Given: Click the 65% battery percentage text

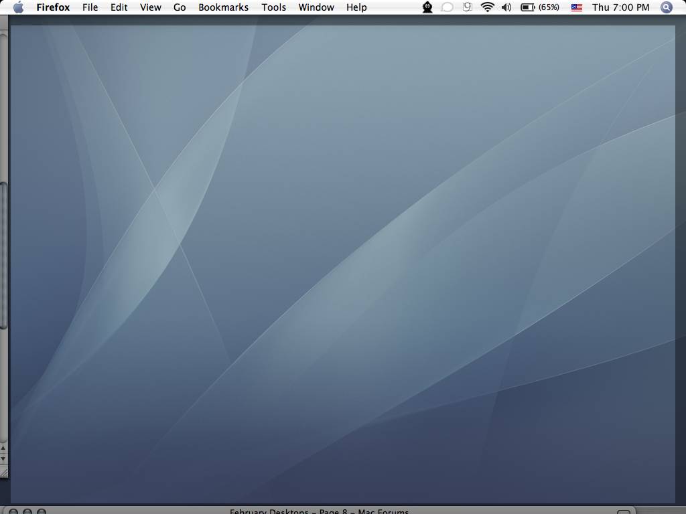Looking at the screenshot, I should click(x=549, y=7).
